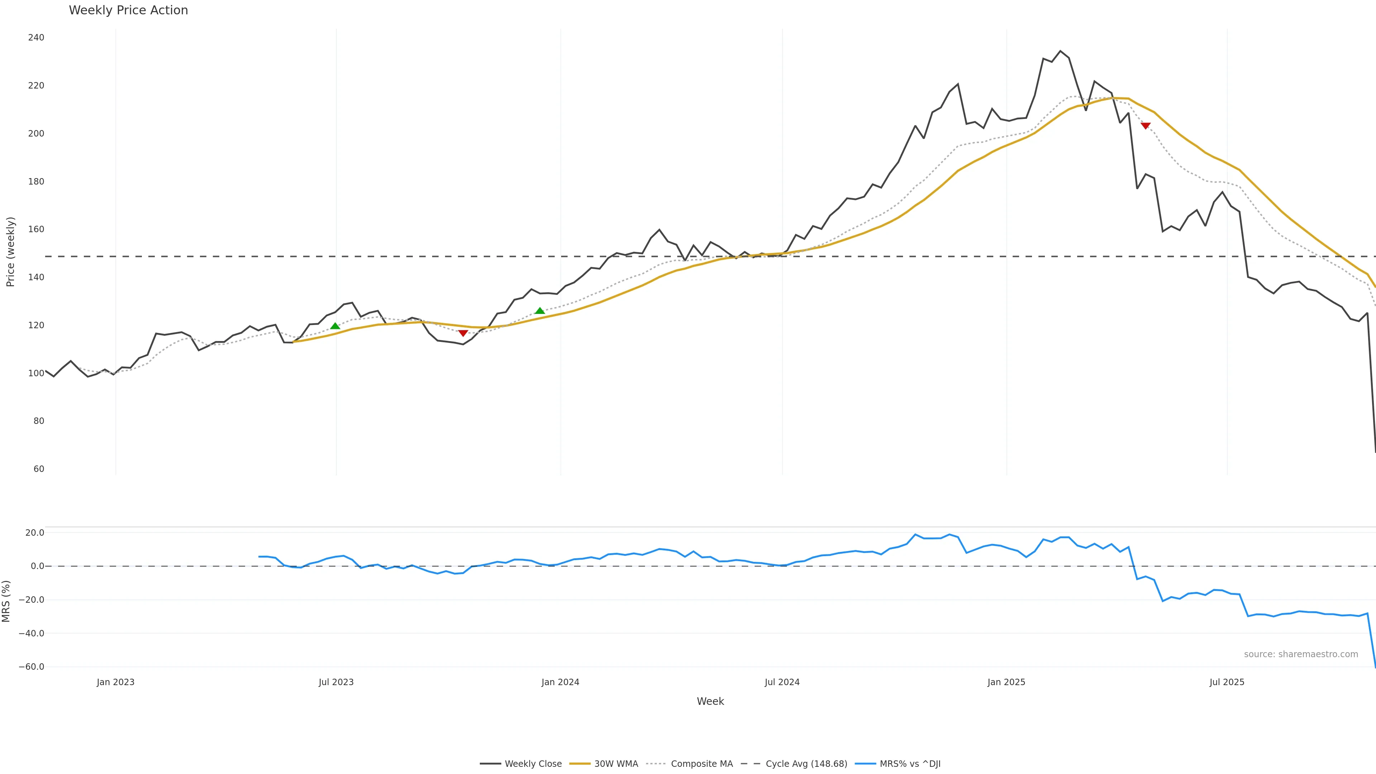Click the sharemaestro.com source text
The image size is (1376, 774).
(1301, 654)
